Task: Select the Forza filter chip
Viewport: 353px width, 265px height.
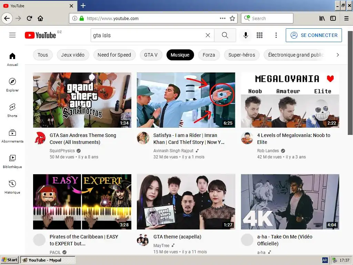Action: (209, 55)
